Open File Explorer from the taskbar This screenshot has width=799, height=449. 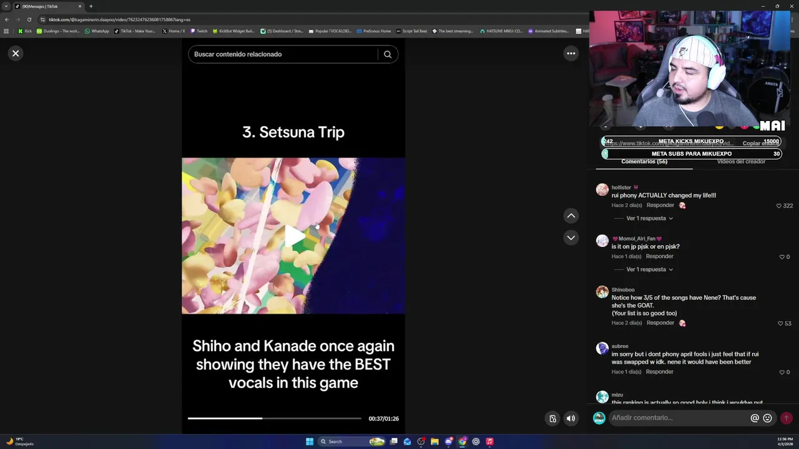434,442
